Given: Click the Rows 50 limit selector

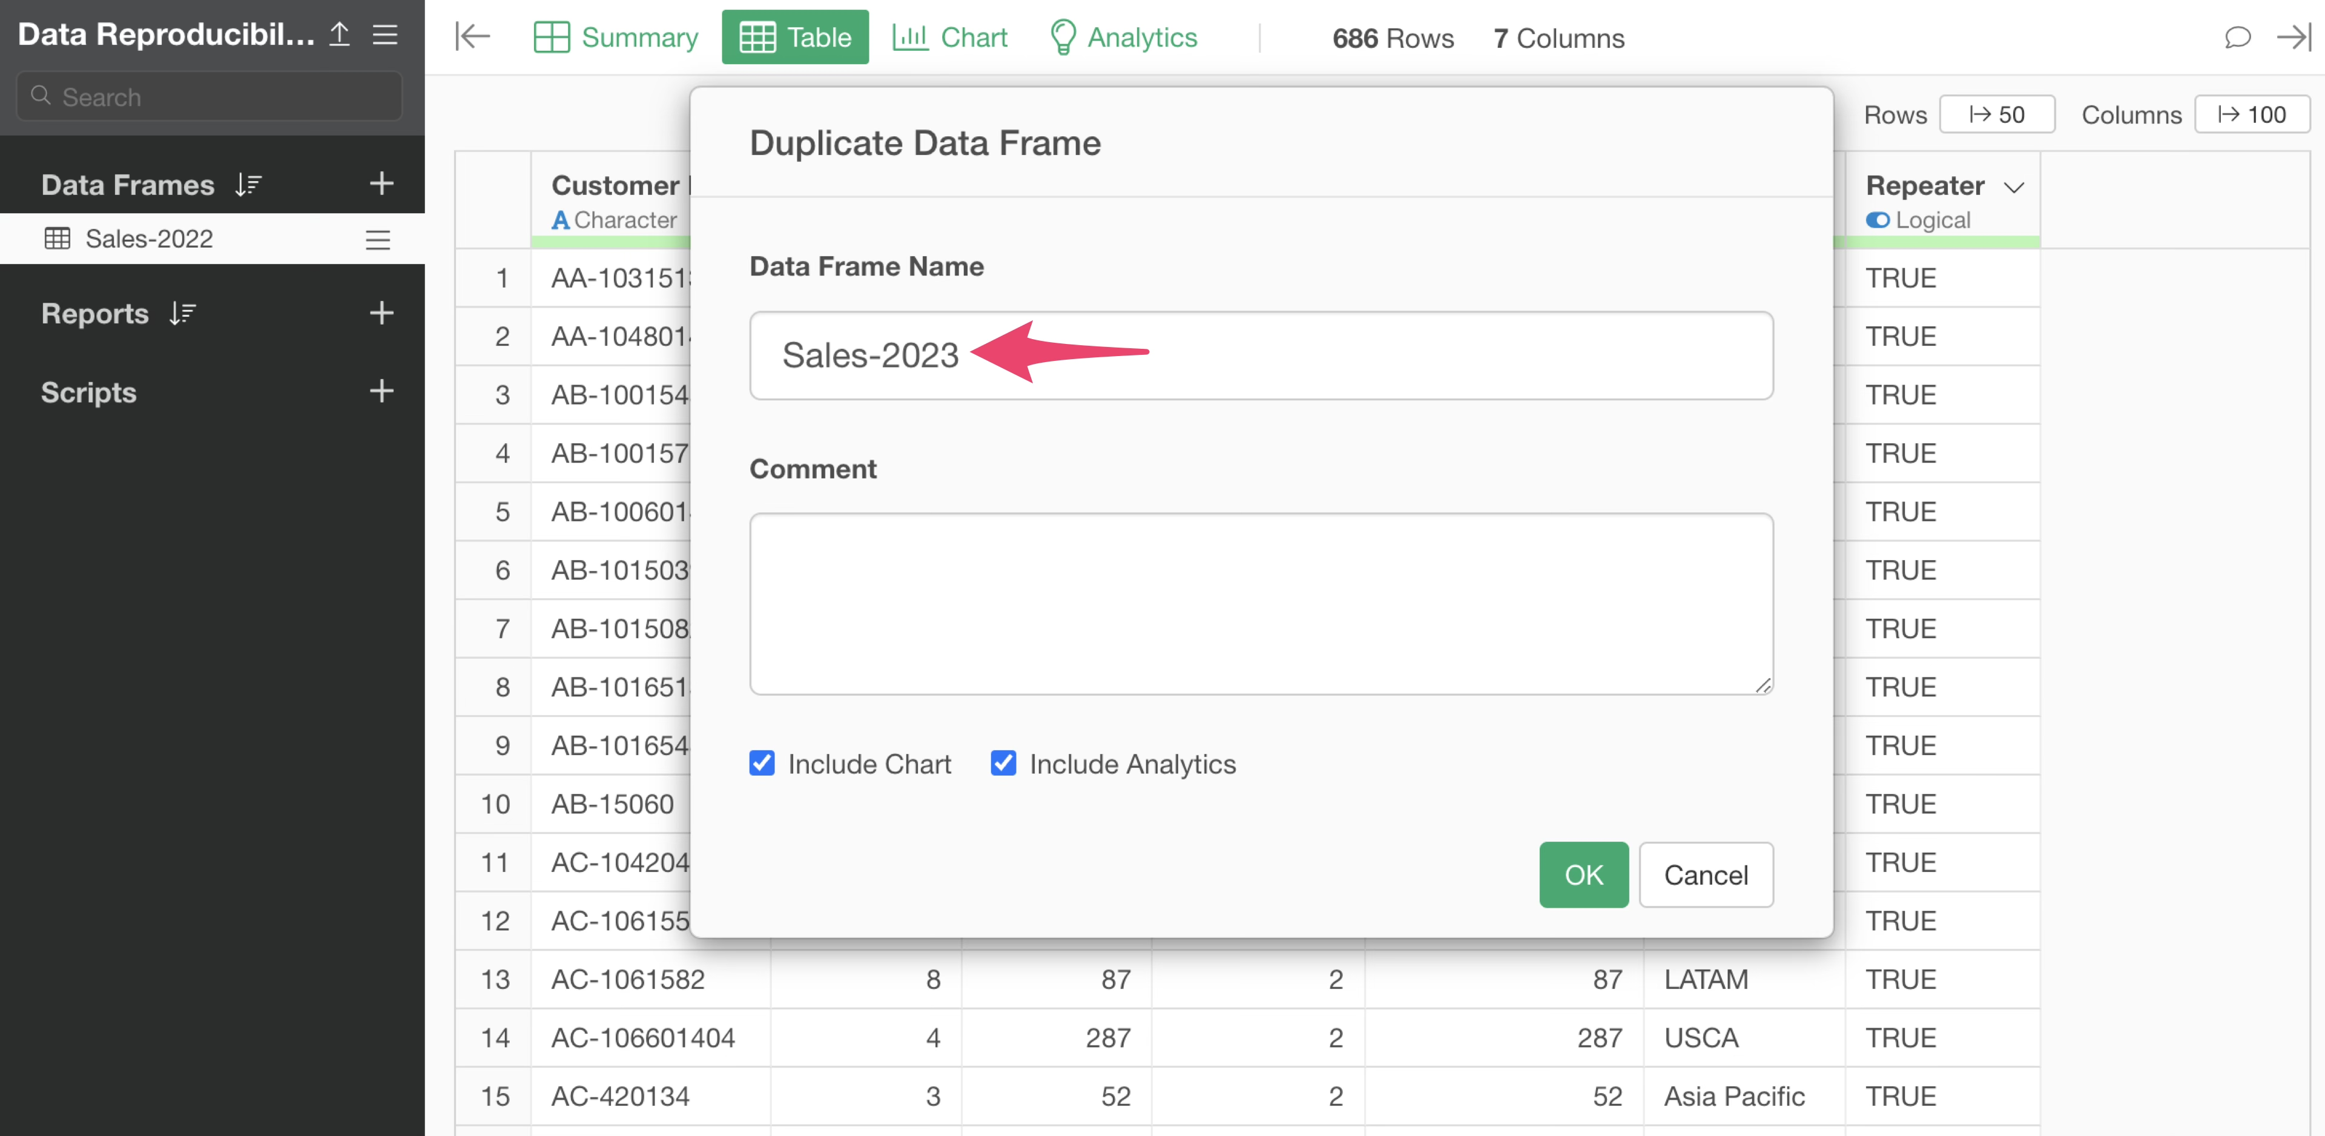Looking at the screenshot, I should point(1996,114).
